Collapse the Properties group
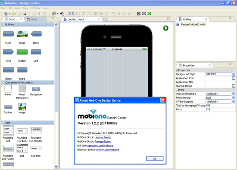Screen dimensions: 237x170 pos(177,70)
